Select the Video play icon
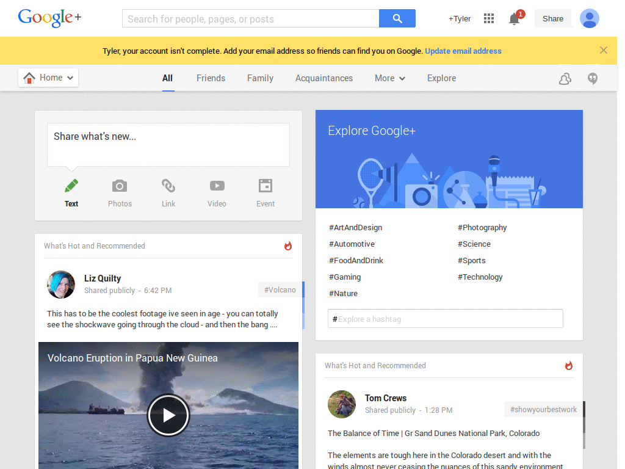The image size is (625, 469). [x=217, y=186]
